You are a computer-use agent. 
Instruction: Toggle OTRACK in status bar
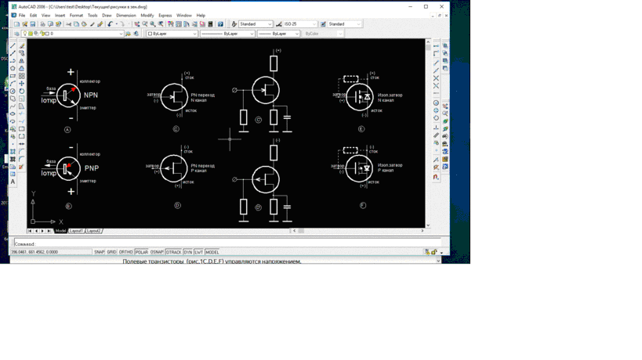tap(173, 252)
